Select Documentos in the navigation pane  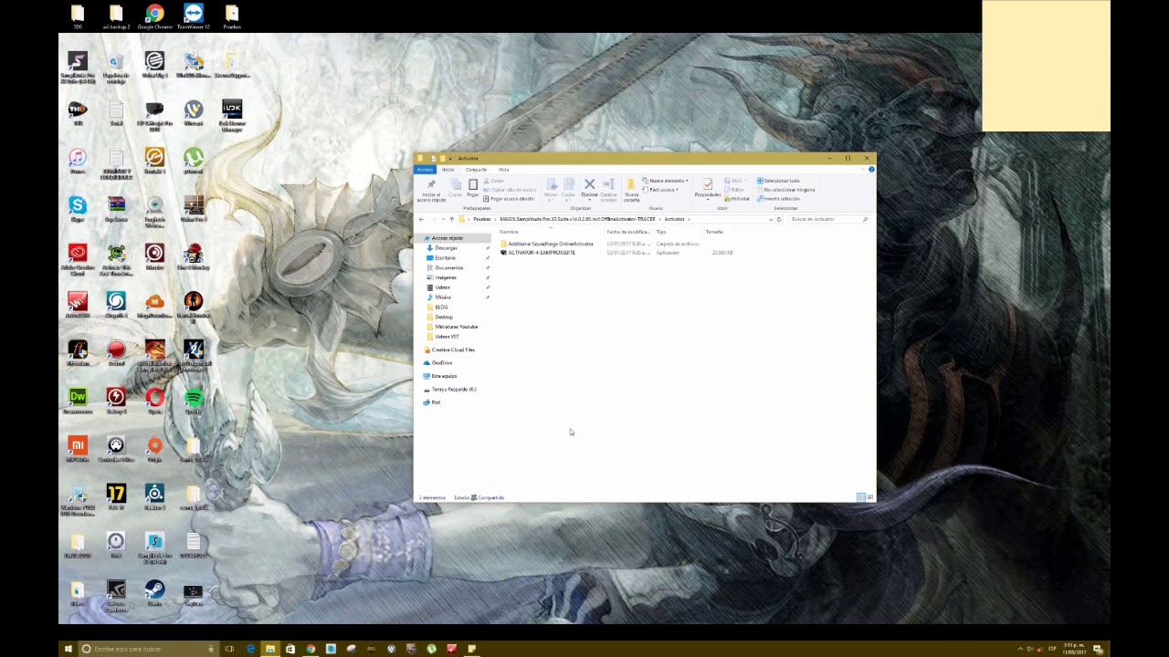coord(448,267)
